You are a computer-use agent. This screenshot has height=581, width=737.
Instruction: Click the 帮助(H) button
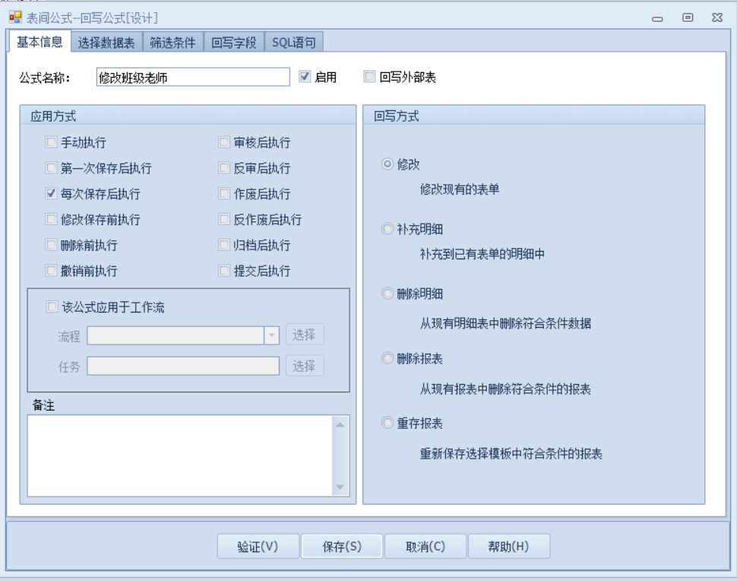point(508,547)
